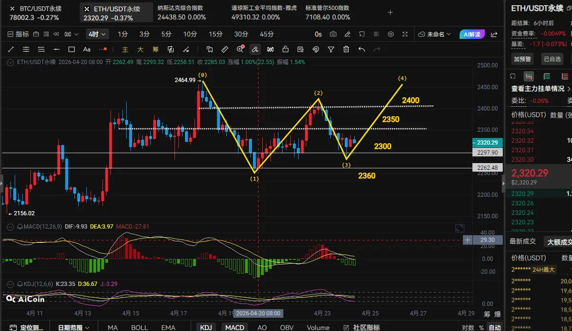This screenshot has width=572, height=331.
Task: Click the trash delete drawings icon
Action: 347,49
